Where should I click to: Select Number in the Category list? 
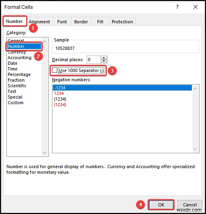click(x=24, y=46)
